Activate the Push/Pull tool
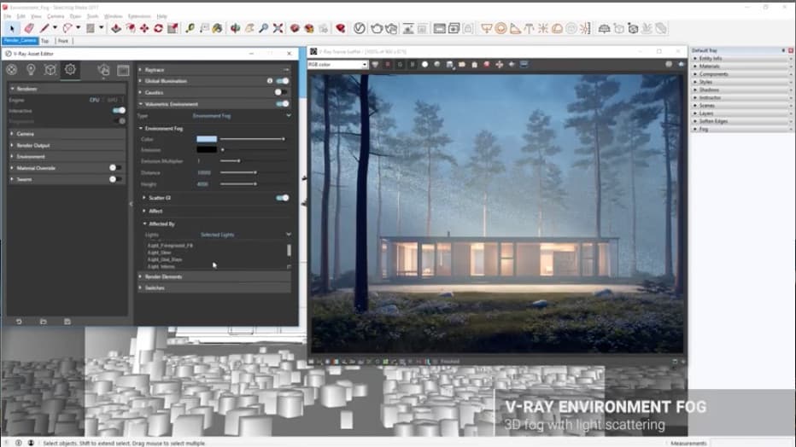The height and width of the screenshot is (447, 796). (x=116, y=28)
